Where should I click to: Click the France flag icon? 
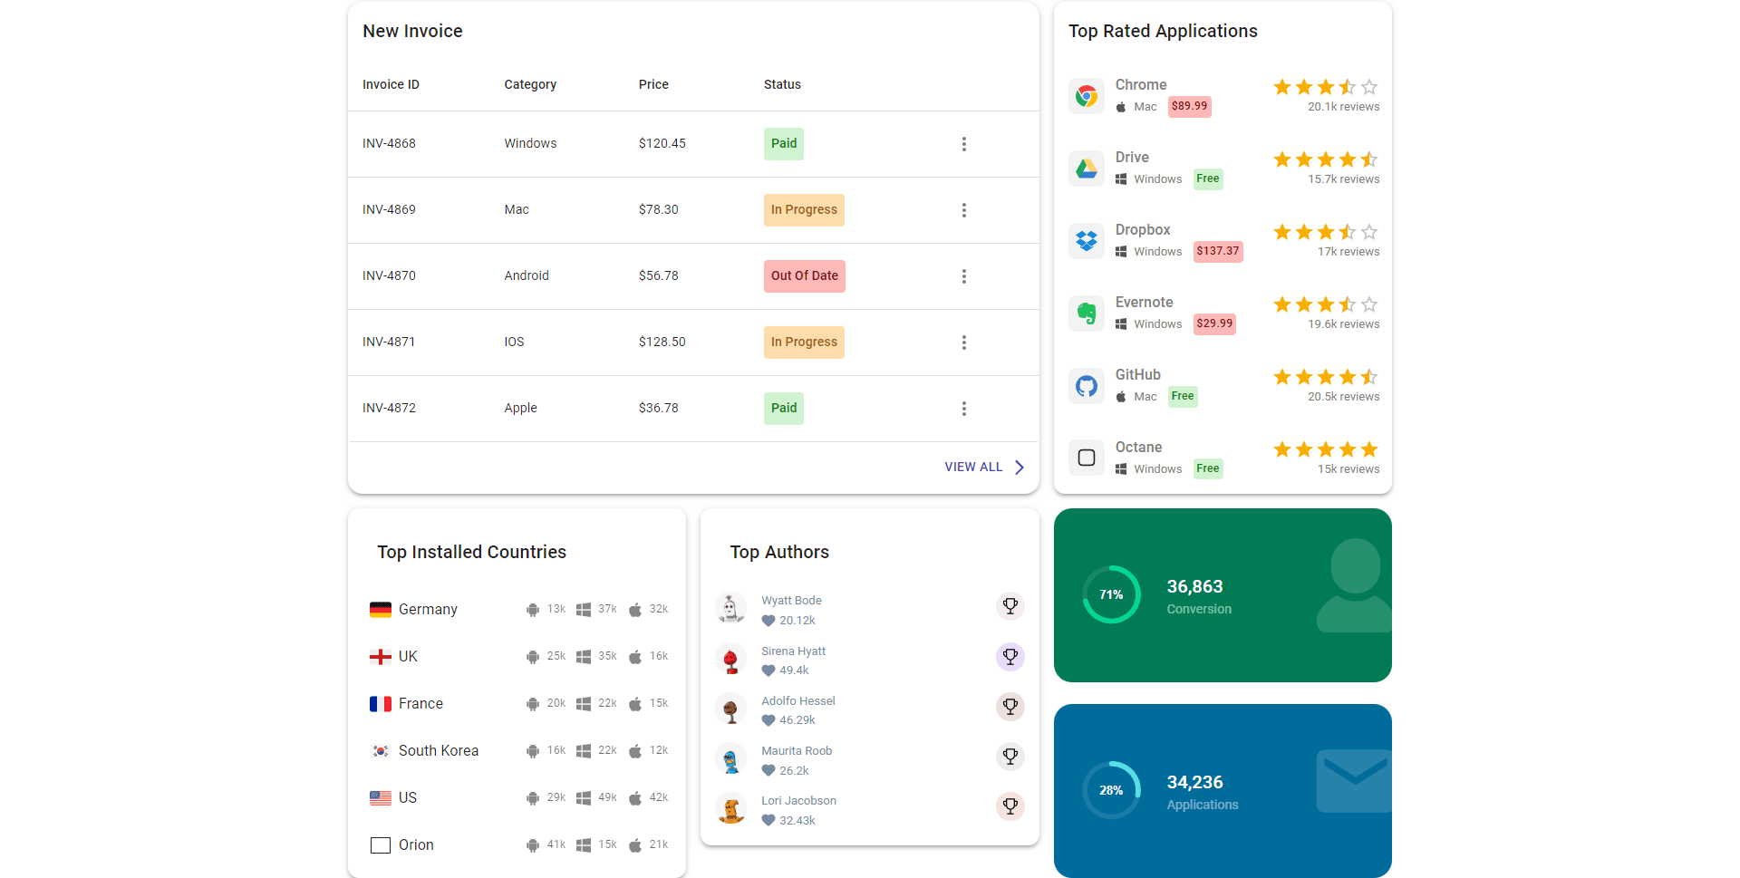(x=381, y=704)
